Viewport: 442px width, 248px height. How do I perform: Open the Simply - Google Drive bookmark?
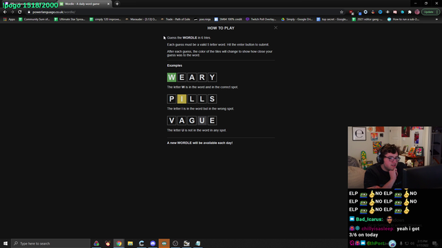point(297,19)
